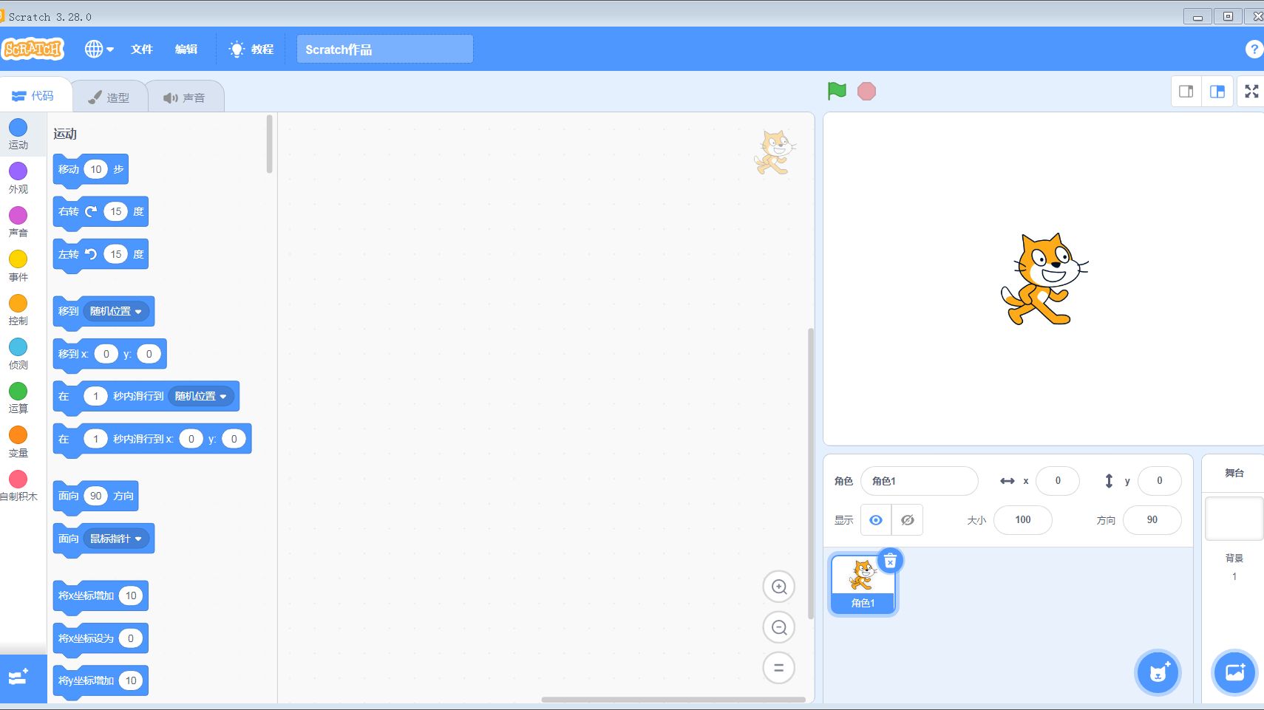Open 教程 tutorials with lightbulb

tap(251, 49)
